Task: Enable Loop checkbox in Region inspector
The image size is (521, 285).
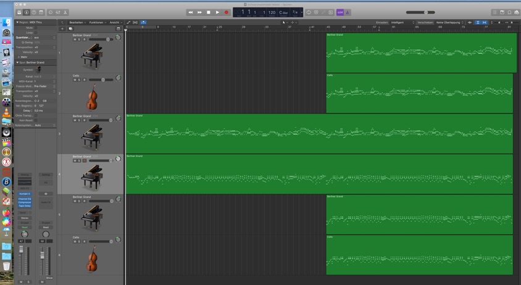Action: [x=36, y=32]
